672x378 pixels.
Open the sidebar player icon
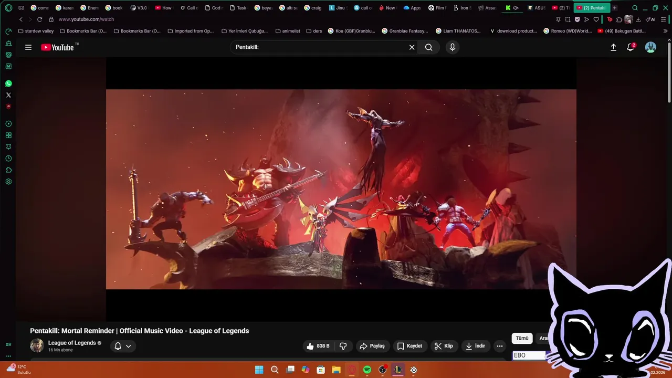coord(8,124)
